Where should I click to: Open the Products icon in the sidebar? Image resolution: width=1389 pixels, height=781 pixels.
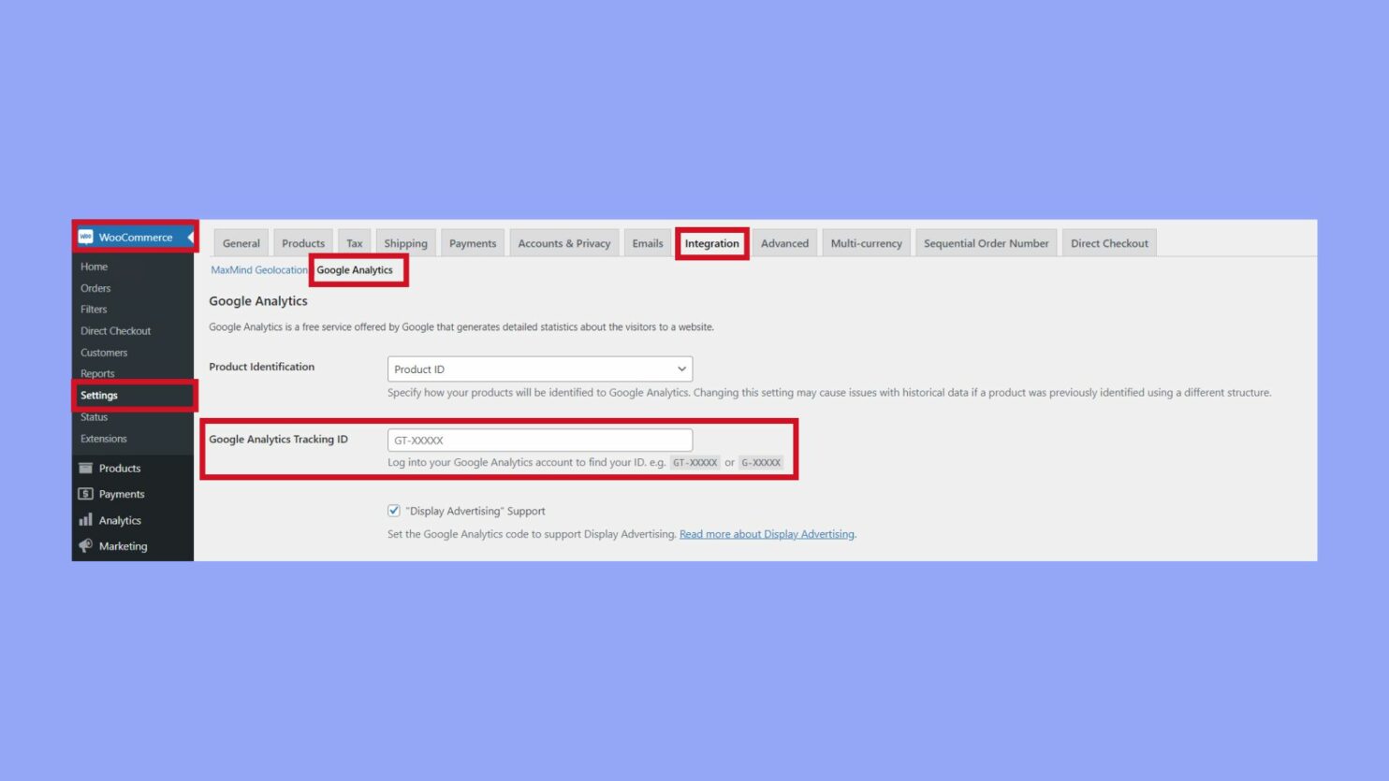click(x=84, y=468)
